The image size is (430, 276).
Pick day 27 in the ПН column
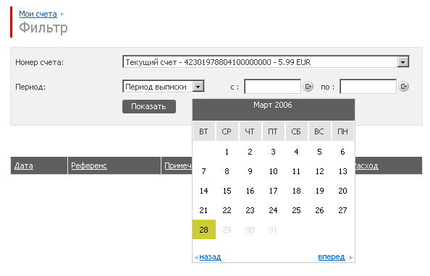(x=342, y=210)
